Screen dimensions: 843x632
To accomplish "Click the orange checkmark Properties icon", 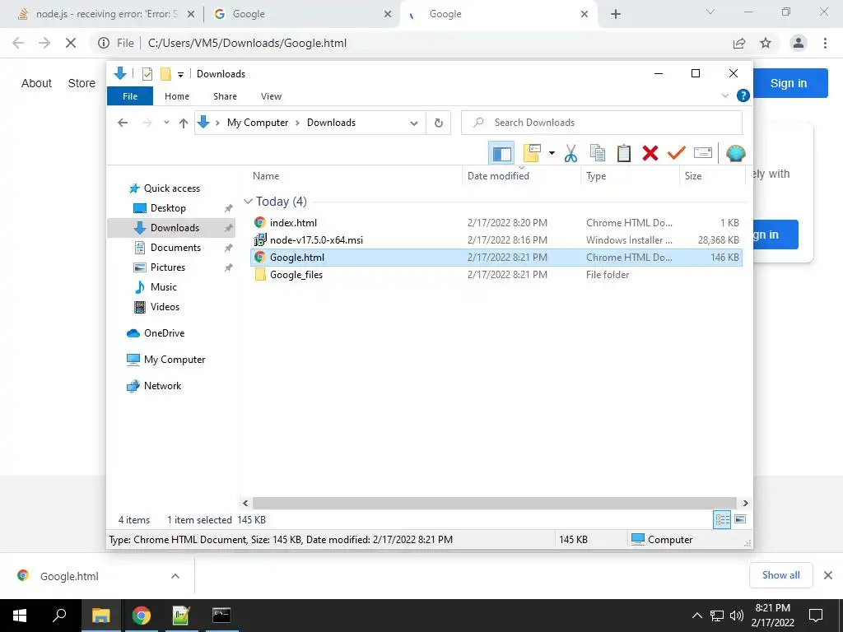I will click(x=677, y=154).
